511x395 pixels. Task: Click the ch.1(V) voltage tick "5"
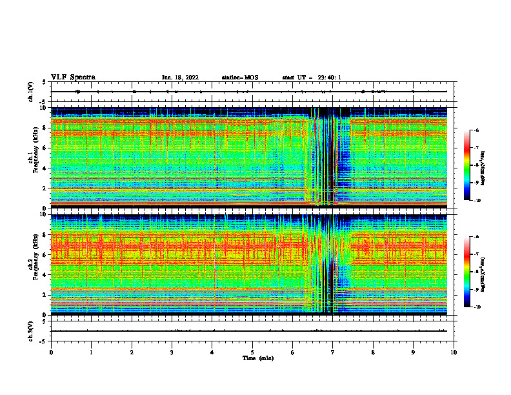[45, 82]
